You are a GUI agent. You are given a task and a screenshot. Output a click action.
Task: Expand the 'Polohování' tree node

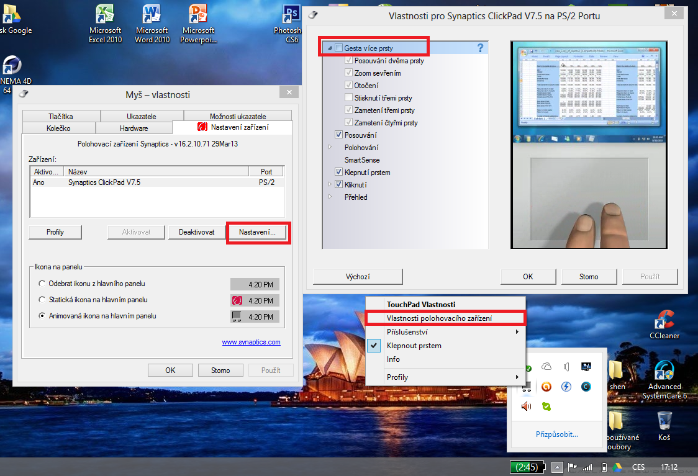[330, 147]
